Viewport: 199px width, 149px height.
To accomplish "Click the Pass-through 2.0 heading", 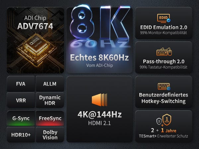I will click(164, 62).
